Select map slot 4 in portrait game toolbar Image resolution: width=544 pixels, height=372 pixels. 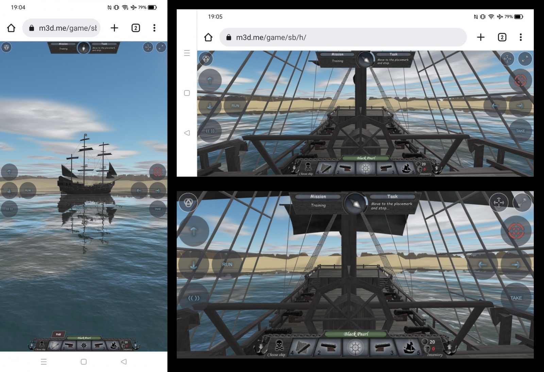(54, 345)
